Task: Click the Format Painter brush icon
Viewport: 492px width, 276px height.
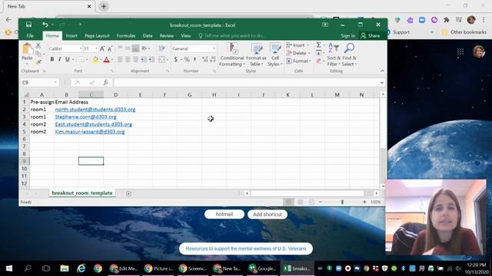Action: point(38,62)
